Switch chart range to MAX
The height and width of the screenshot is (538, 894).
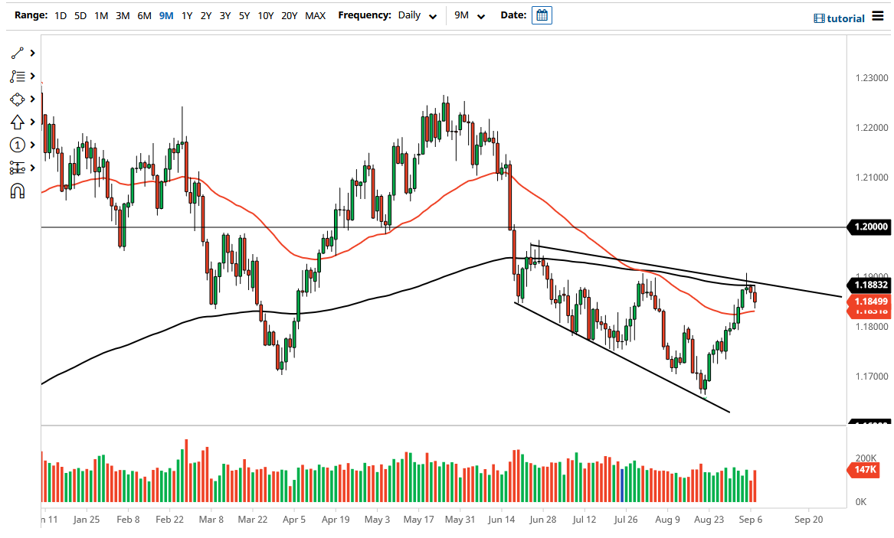point(315,15)
